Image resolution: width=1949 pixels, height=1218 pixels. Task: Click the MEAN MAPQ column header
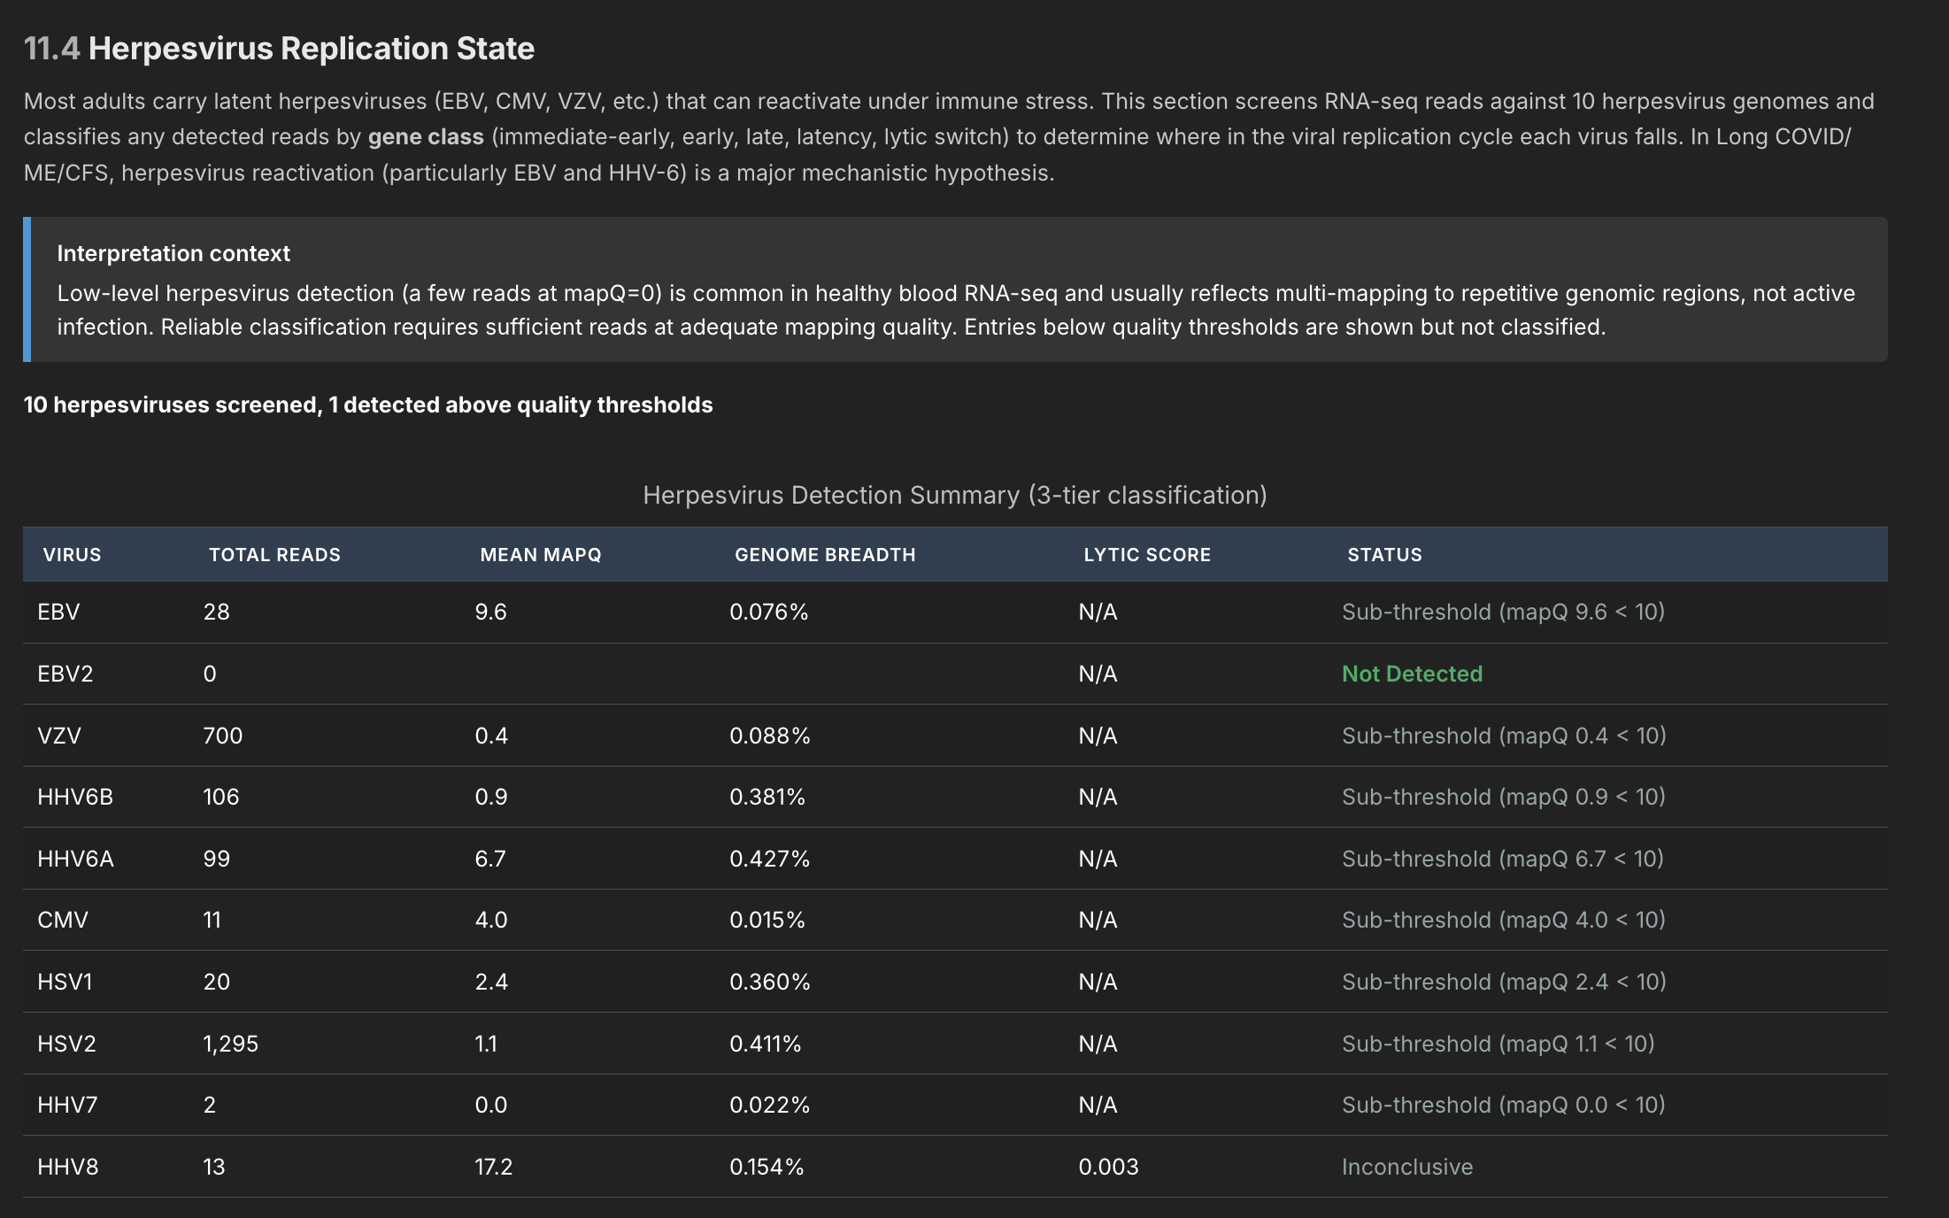(x=540, y=555)
